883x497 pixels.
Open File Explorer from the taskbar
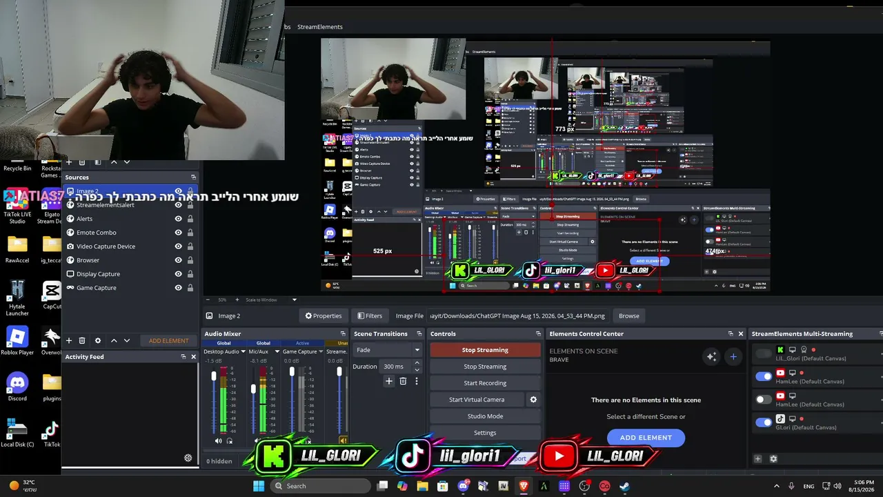click(422, 486)
